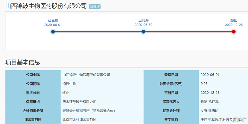Image resolution: width=248 pixels, height=124 pixels.
Task: Click the 融资金额(亿元) header cell
Action: (x=171, y=84)
